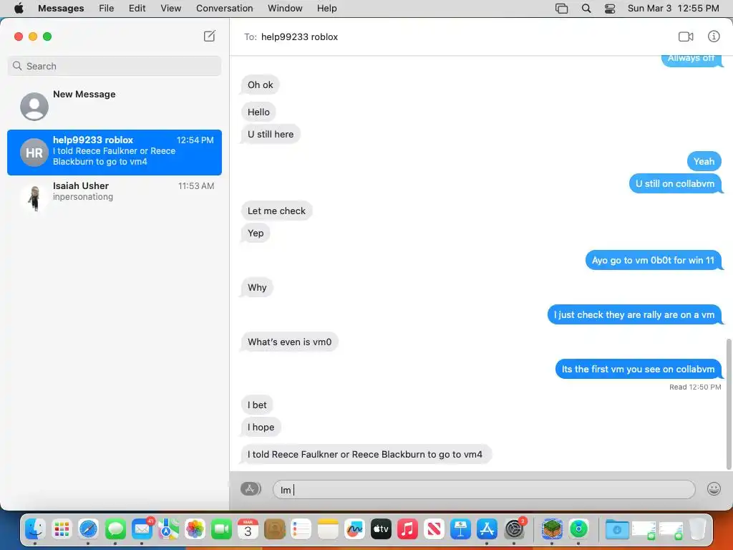
Task: Open News from the dock
Action: click(x=434, y=529)
